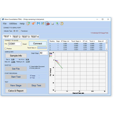
Task: Toggle the Practice checkbox
Action: [5, 49]
